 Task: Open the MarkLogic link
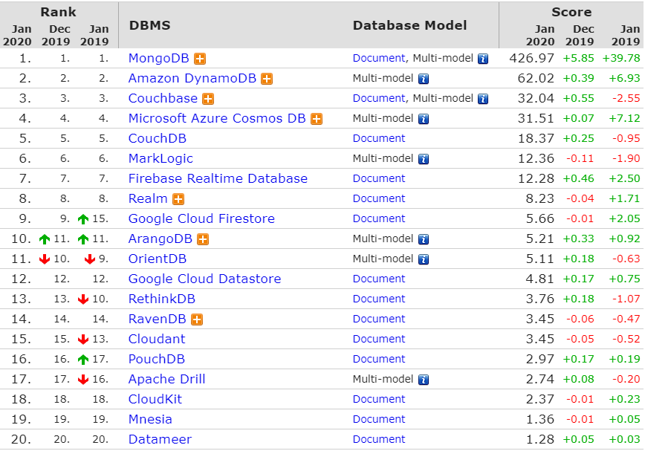[161, 159]
